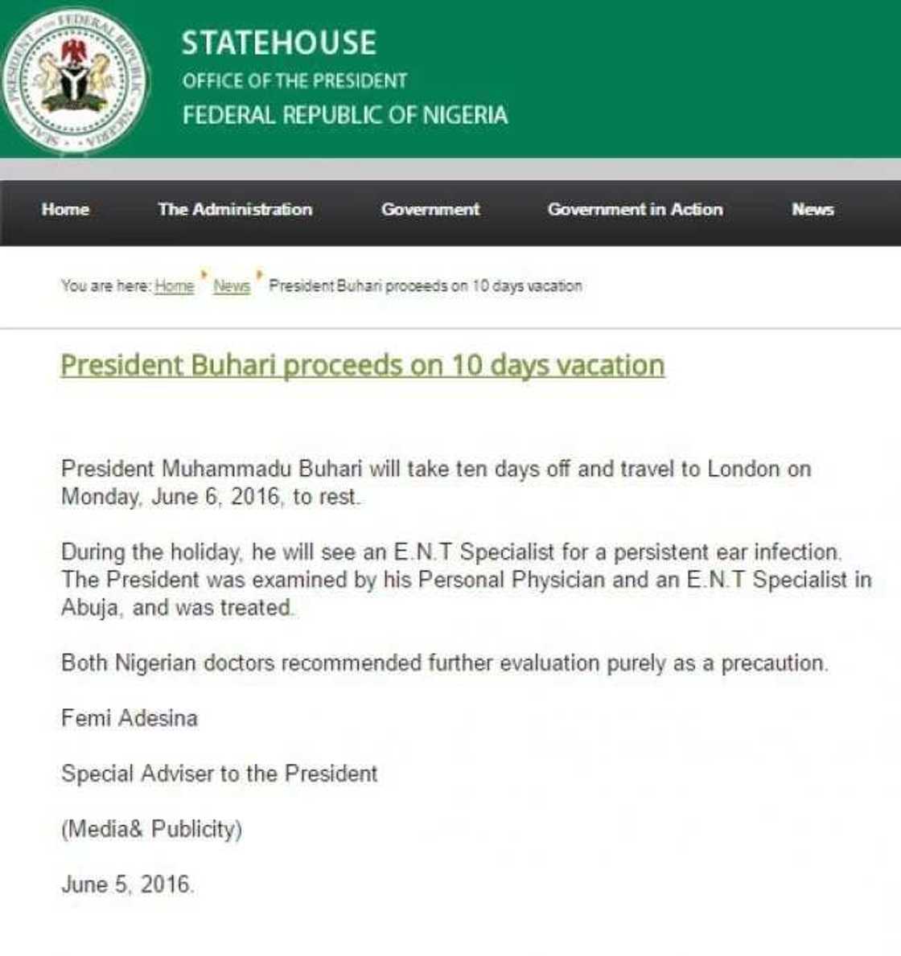
Task: Click the Home breadcrumb link
Action: 174,285
